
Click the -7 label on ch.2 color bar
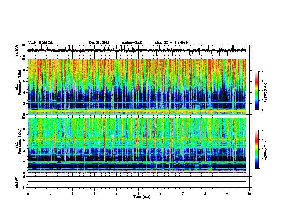tap(262, 169)
